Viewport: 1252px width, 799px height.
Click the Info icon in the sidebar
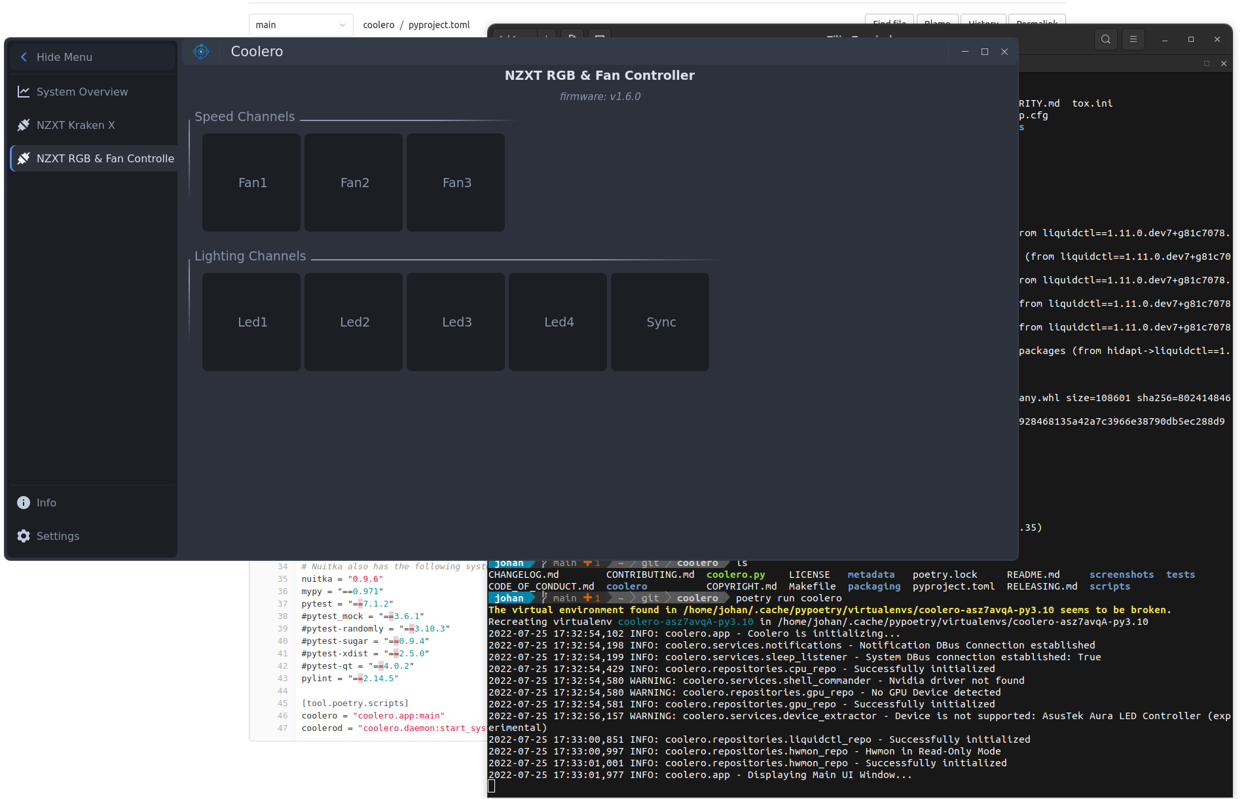point(23,503)
